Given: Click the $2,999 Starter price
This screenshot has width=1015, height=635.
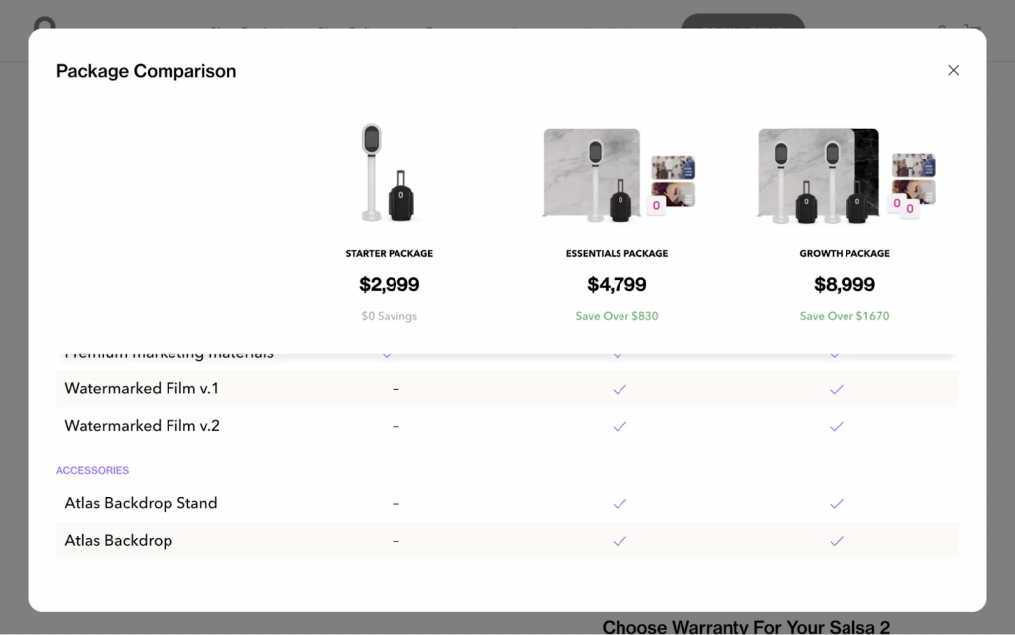Looking at the screenshot, I should [x=389, y=285].
